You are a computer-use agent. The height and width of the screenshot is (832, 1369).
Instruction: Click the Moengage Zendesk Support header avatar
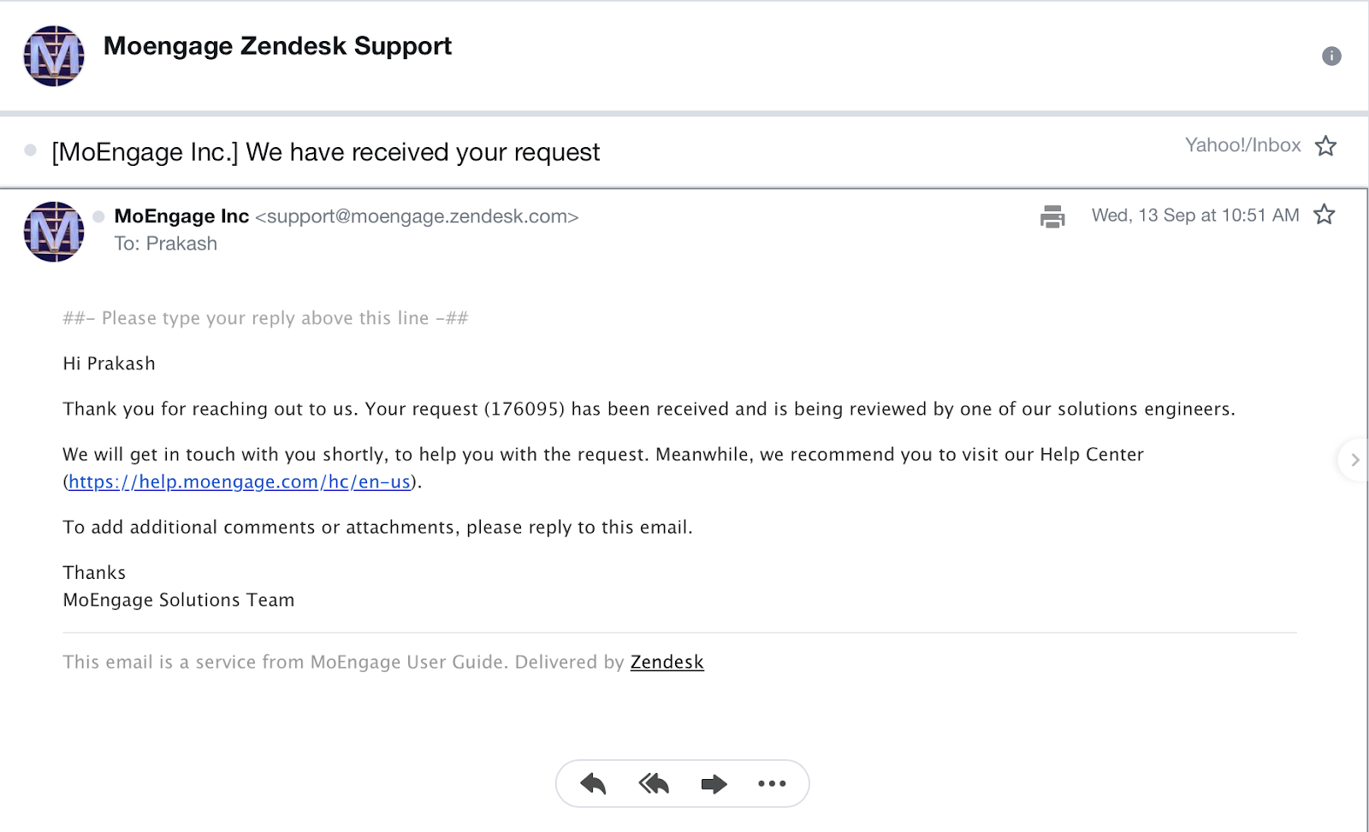coord(54,56)
